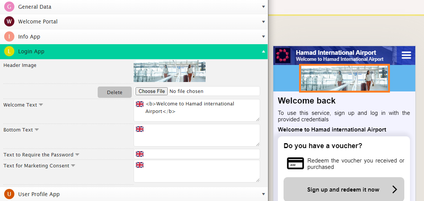Expand the Welcome Portal section arrow
424x201 pixels.
coord(263,22)
